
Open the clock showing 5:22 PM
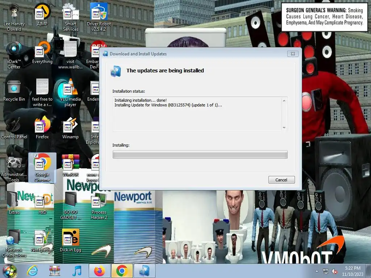(x=353, y=271)
